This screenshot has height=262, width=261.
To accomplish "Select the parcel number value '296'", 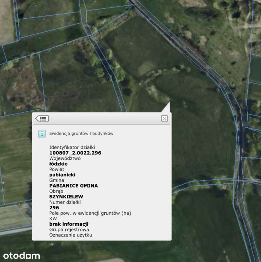I will [54, 208].
